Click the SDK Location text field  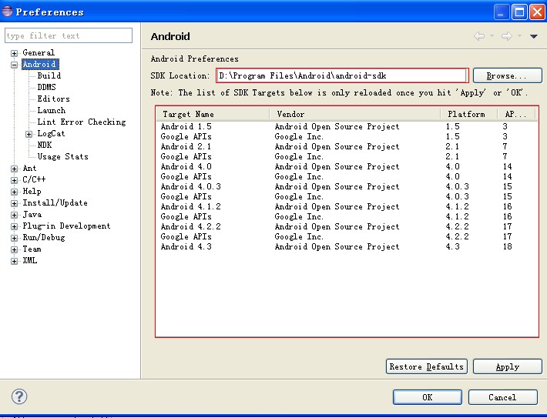341,75
